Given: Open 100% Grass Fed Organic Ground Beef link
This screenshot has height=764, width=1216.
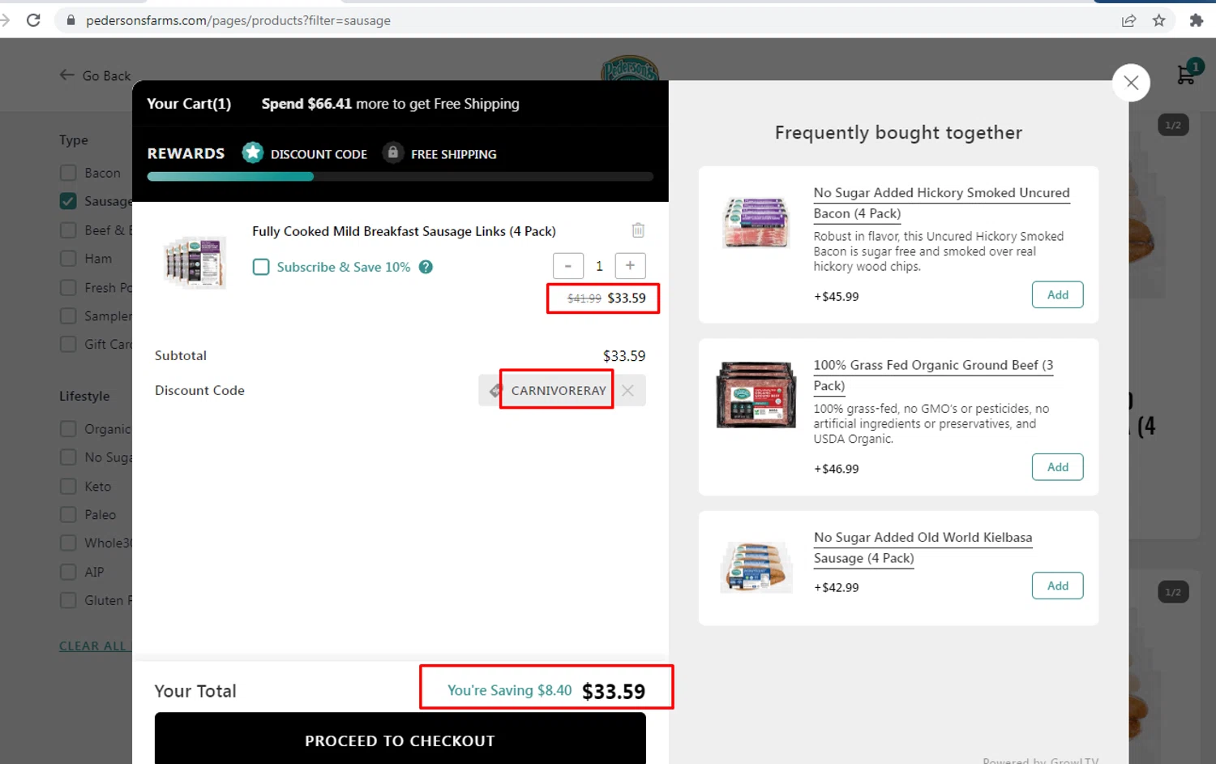Looking at the screenshot, I should point(933,375).
